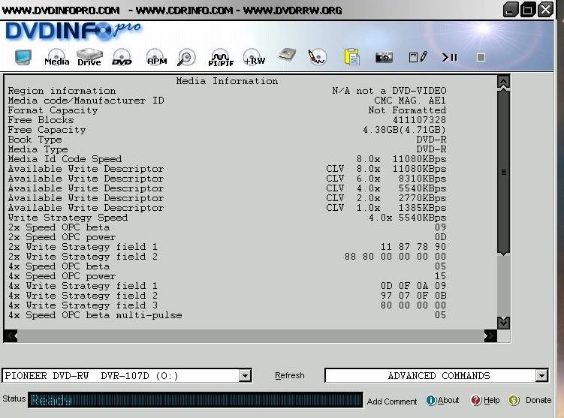
Task: Click the Ready status bar
Action: 195,400
